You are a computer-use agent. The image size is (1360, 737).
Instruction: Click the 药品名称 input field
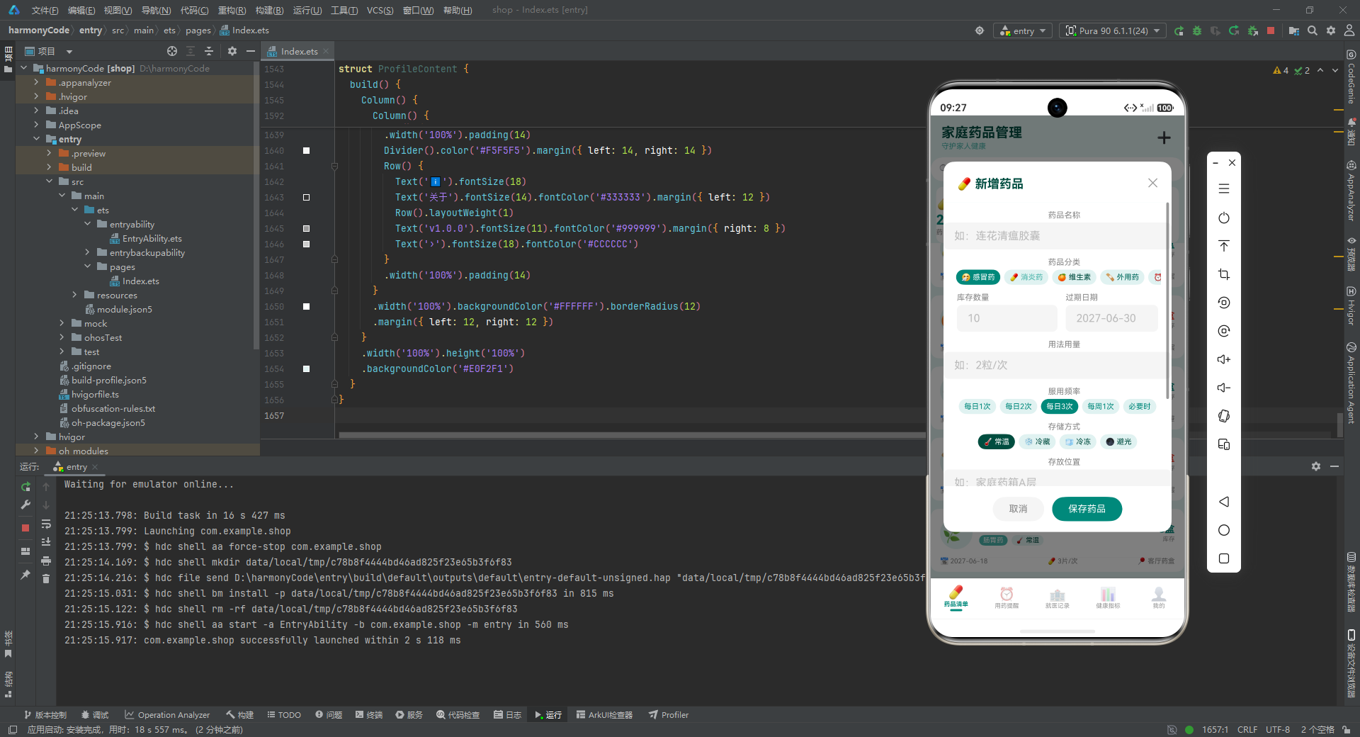[1055, 236]
